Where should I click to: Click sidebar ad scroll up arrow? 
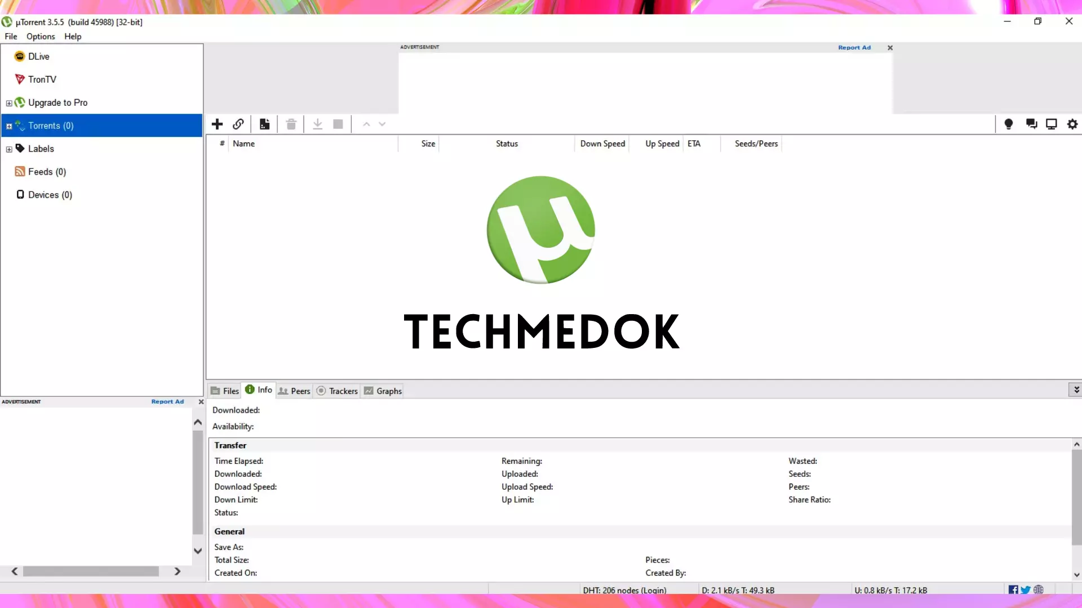(198, 422)
